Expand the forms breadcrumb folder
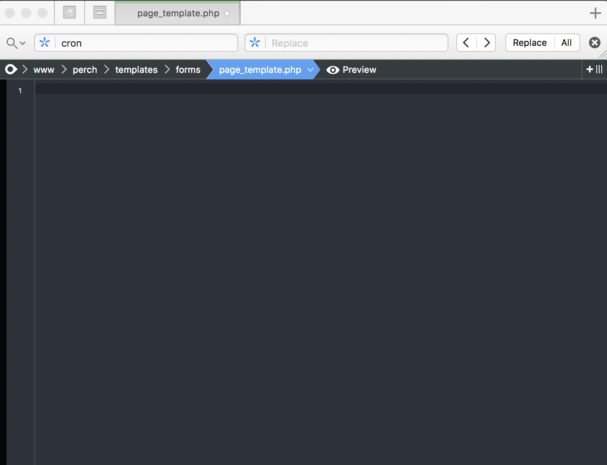The image size is (607, 465). [x=187, y=70]
